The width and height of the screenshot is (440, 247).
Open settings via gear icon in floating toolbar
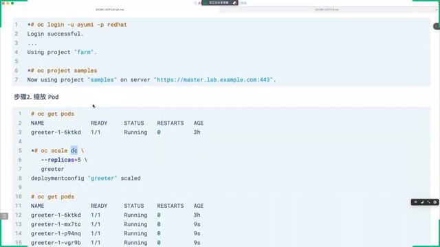(x=435, y=202)
